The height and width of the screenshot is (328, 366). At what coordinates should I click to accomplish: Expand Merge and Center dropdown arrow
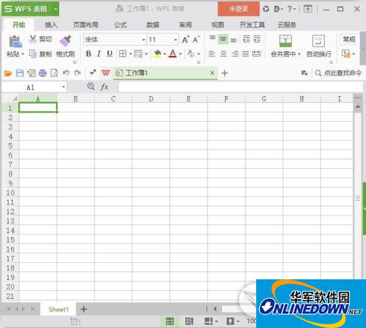299,54
